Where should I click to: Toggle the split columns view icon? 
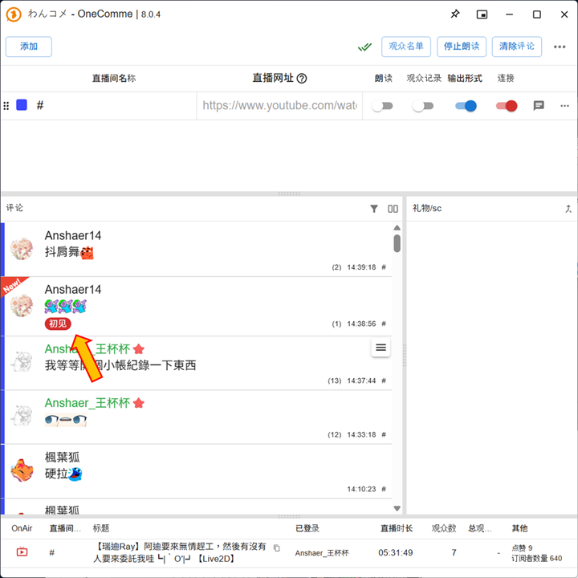pos(393,209)
